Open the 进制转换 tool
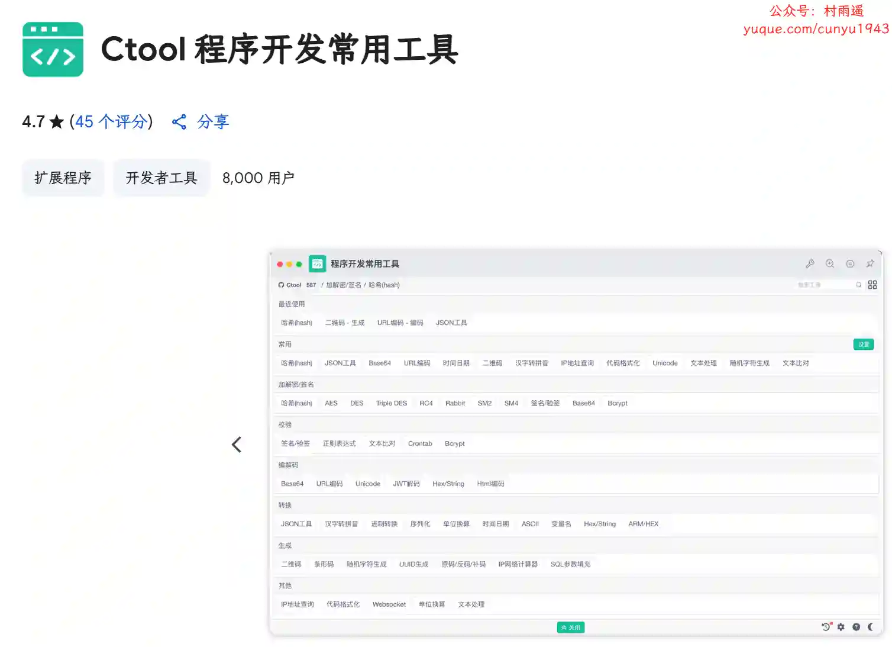 coord(384,524)
